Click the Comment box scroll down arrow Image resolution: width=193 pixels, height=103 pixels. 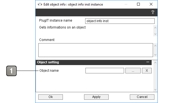155,55
